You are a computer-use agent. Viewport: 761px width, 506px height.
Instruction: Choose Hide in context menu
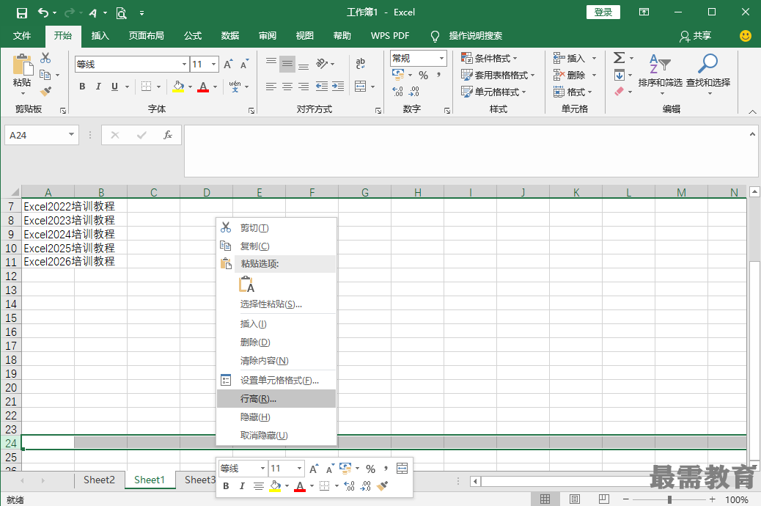click(276, 417)
